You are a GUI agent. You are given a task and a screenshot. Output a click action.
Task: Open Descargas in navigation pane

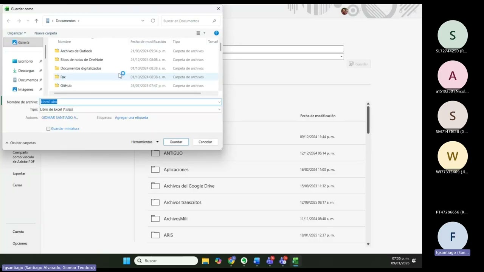(26, 71)
